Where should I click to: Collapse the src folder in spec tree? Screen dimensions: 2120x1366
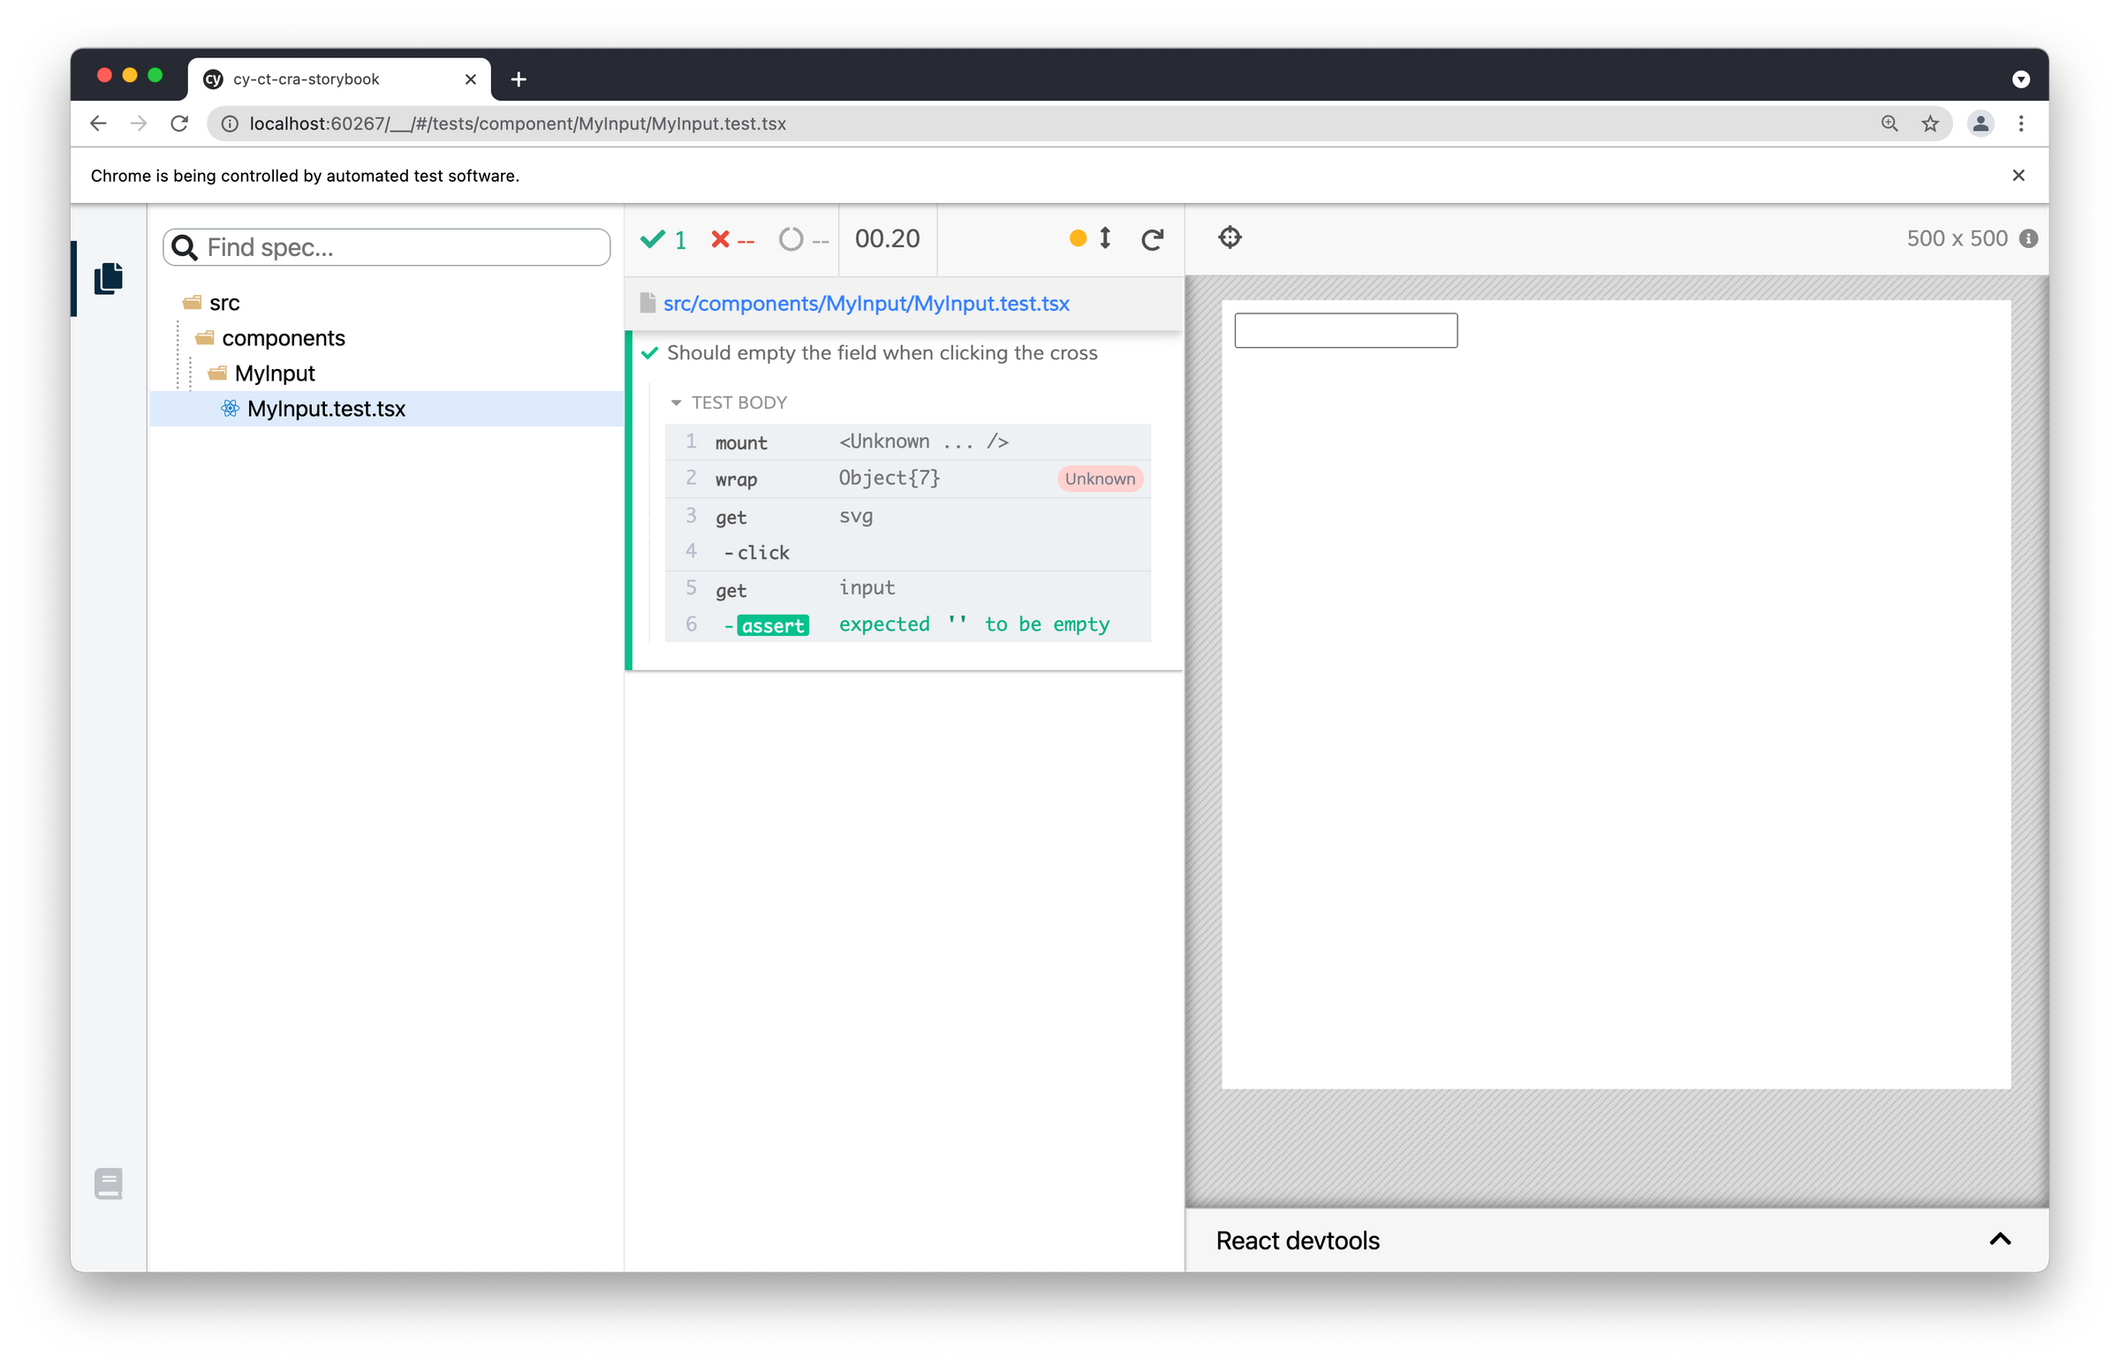223,304
